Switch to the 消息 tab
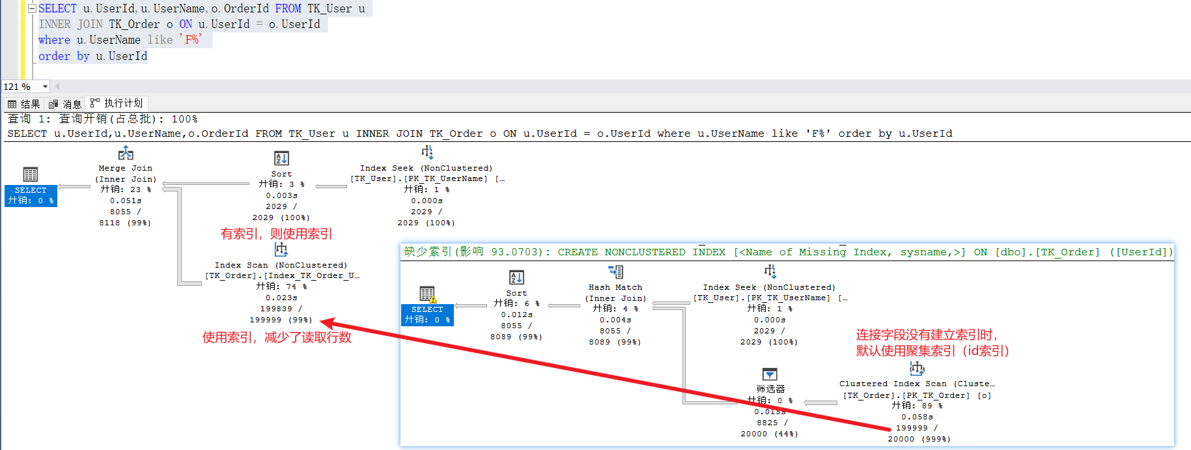The image size is (1191, 450). pos(66,104)
